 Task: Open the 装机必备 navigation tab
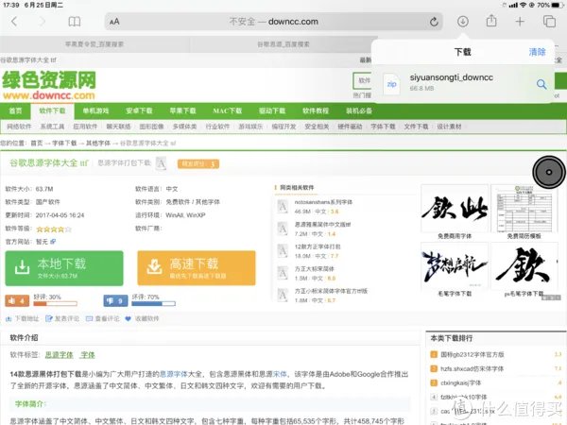click(x=359, y=110)
